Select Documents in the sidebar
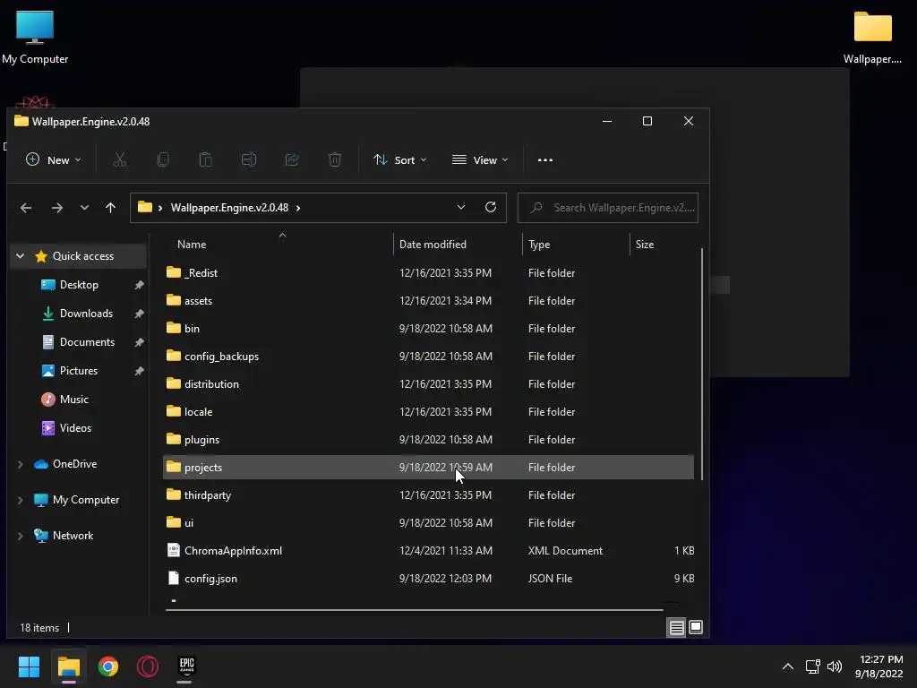917x688 pixels. tap(87, 342)
